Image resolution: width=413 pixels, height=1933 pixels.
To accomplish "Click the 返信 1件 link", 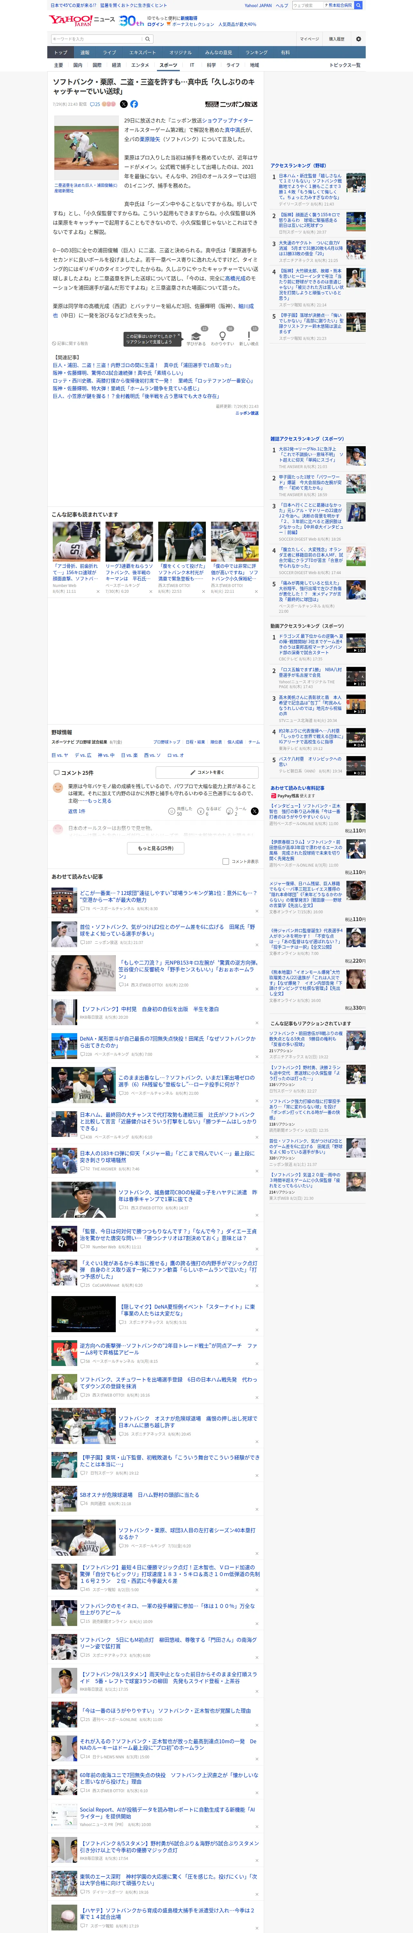I will tap(77, 811).
